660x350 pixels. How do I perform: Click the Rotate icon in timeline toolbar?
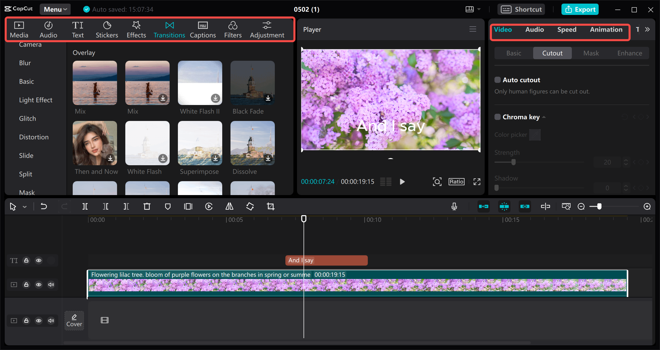[250, 206]
